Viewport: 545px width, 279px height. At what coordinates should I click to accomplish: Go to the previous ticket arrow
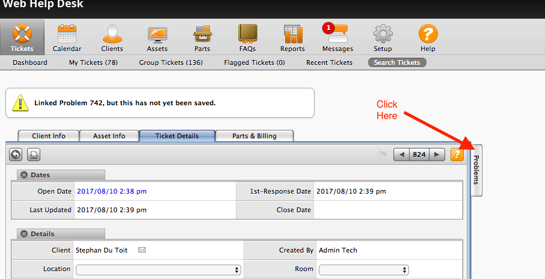coord(401,155)
